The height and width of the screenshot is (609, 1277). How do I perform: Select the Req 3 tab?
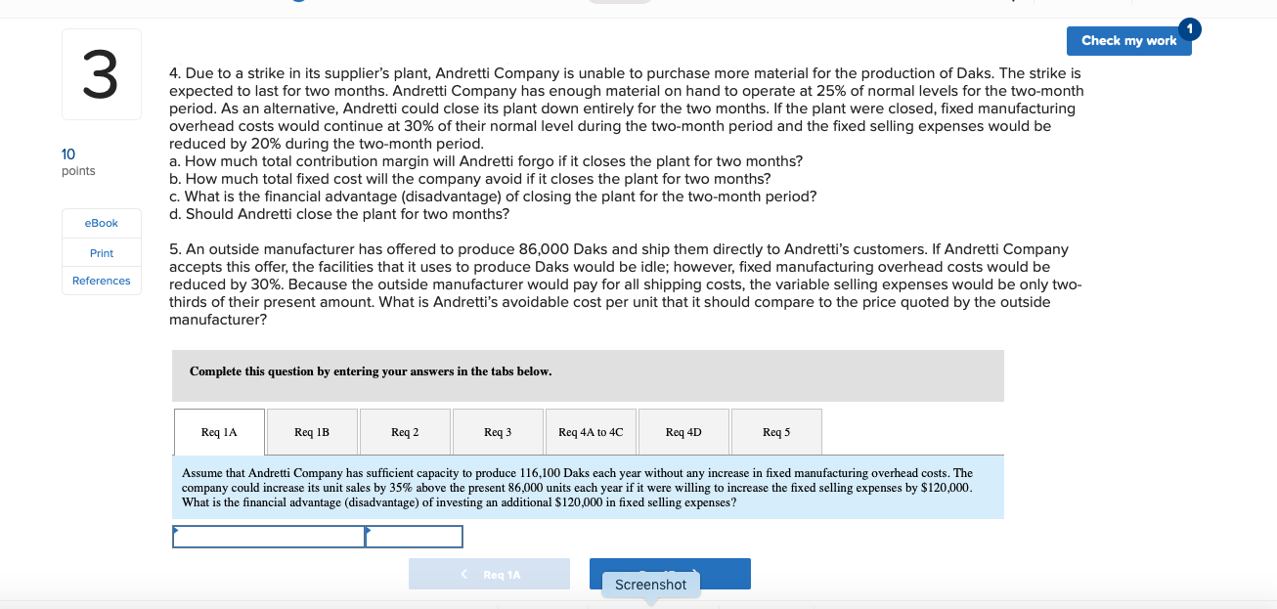[x=497, y=431]
